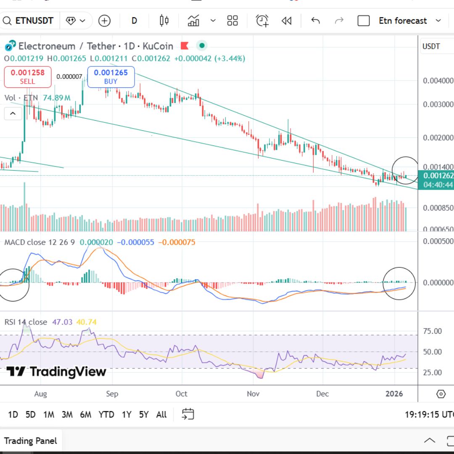This screenshot has width=454, height=454.
Task: Open the Indicators menu icon
Action: 194,21
